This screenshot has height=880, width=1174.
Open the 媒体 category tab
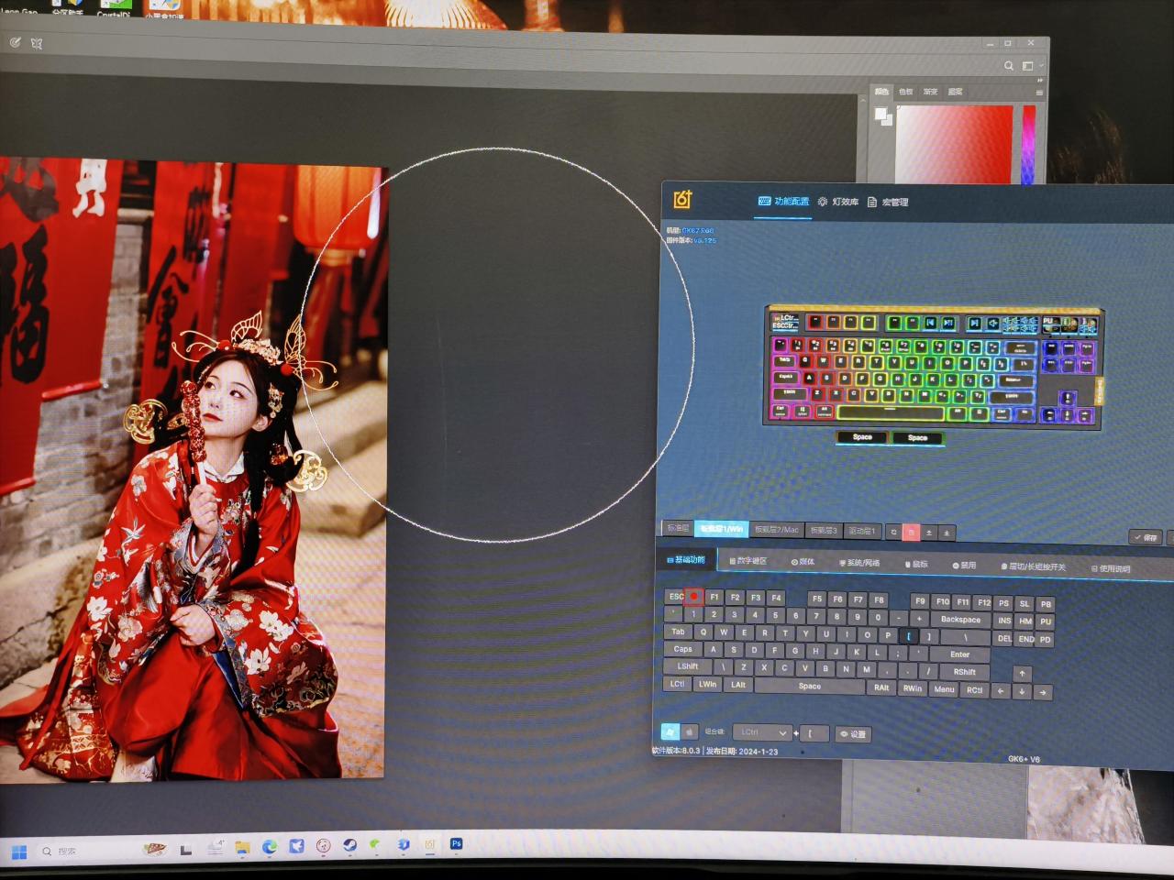[803, 562]
